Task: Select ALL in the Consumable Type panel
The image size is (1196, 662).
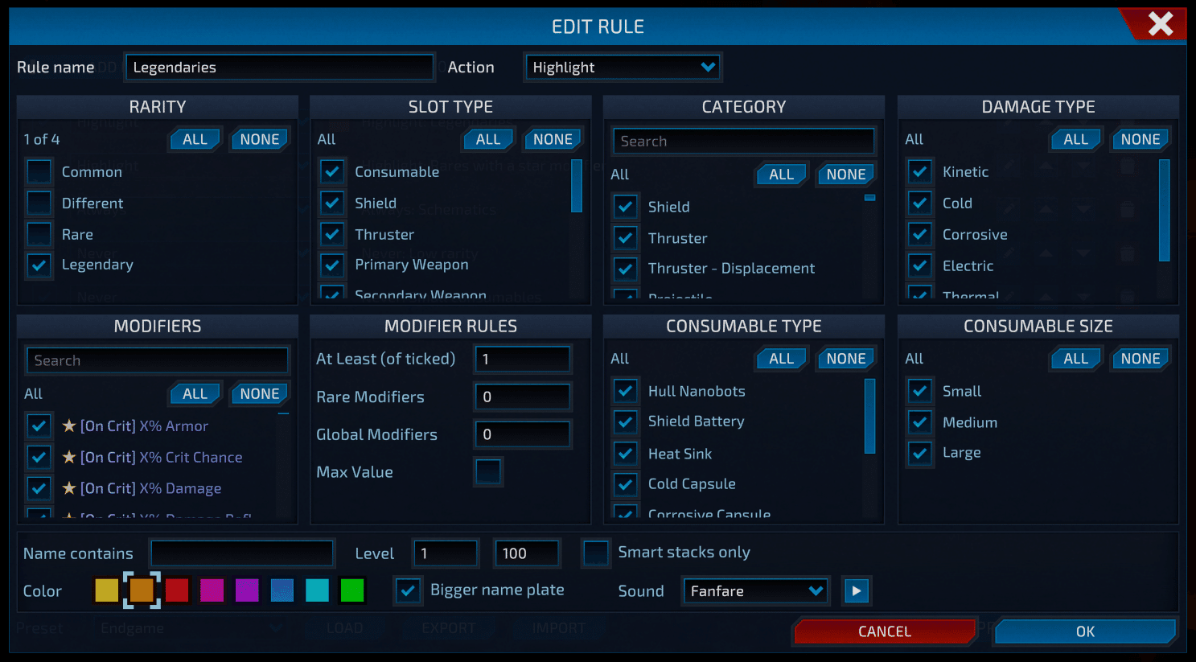Action: point(781,359)
